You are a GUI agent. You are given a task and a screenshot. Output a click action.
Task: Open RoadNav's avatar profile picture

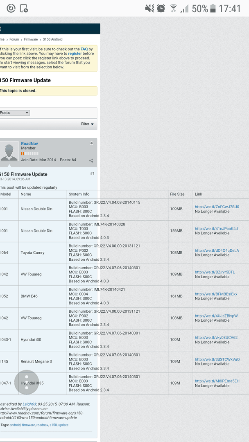[x=9, y=152]
